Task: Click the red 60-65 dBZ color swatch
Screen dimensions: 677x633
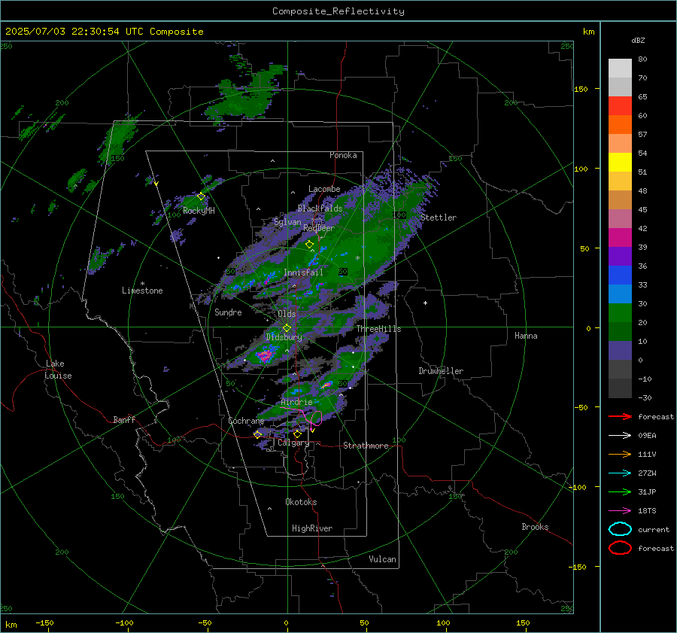Action: (x=620, y=106)
